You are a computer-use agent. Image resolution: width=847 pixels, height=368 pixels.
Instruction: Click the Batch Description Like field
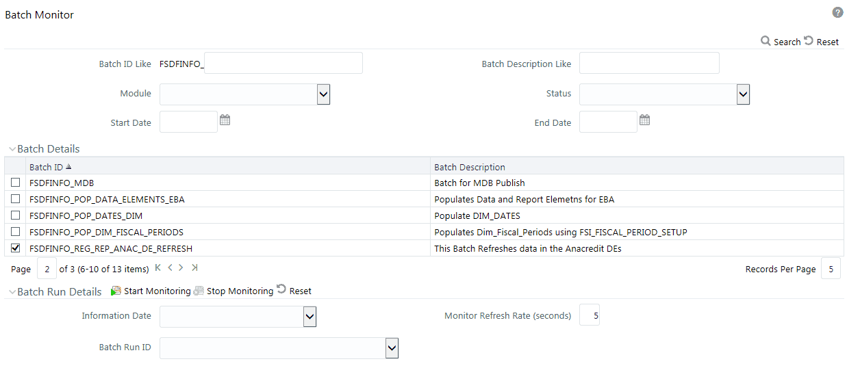pyautogui.click(x=649, y=63)
